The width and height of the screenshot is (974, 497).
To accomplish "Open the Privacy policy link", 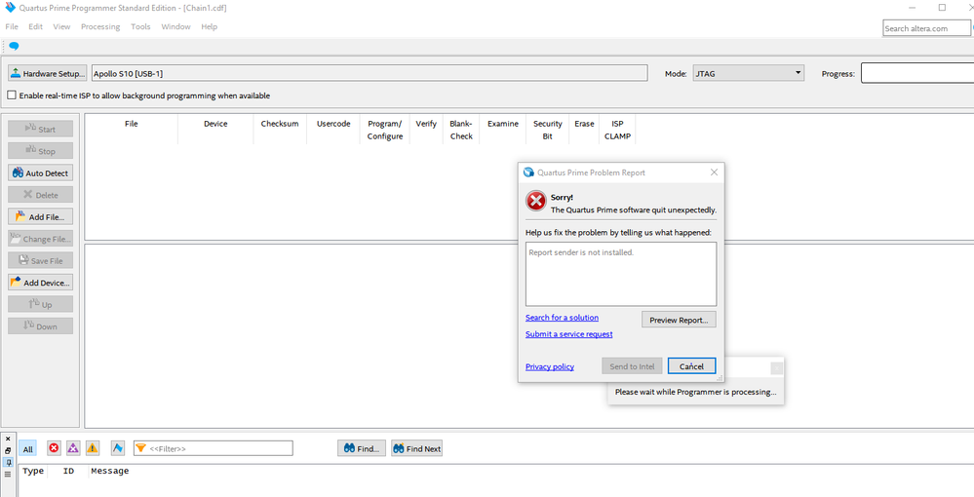I will [x=550, y=366].
